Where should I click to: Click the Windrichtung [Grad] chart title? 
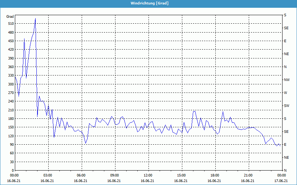coord(148,3)
